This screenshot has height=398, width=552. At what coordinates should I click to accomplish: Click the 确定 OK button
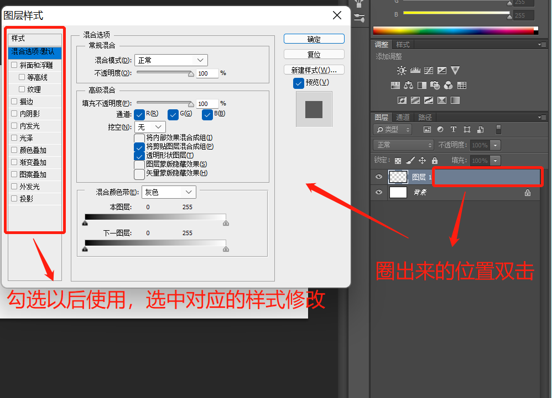coord(314,39)
